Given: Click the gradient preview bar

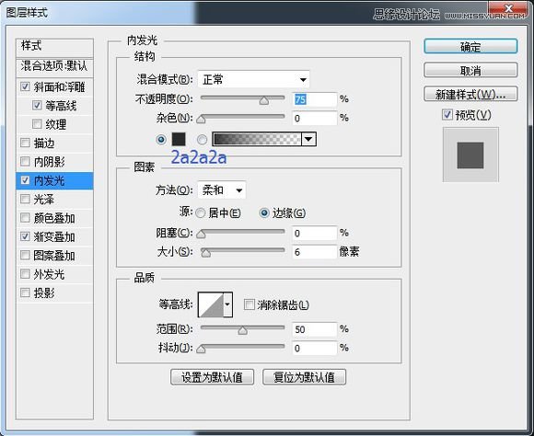Looking at the screenshot, I should pyautogui.click(x=257, y=139).
